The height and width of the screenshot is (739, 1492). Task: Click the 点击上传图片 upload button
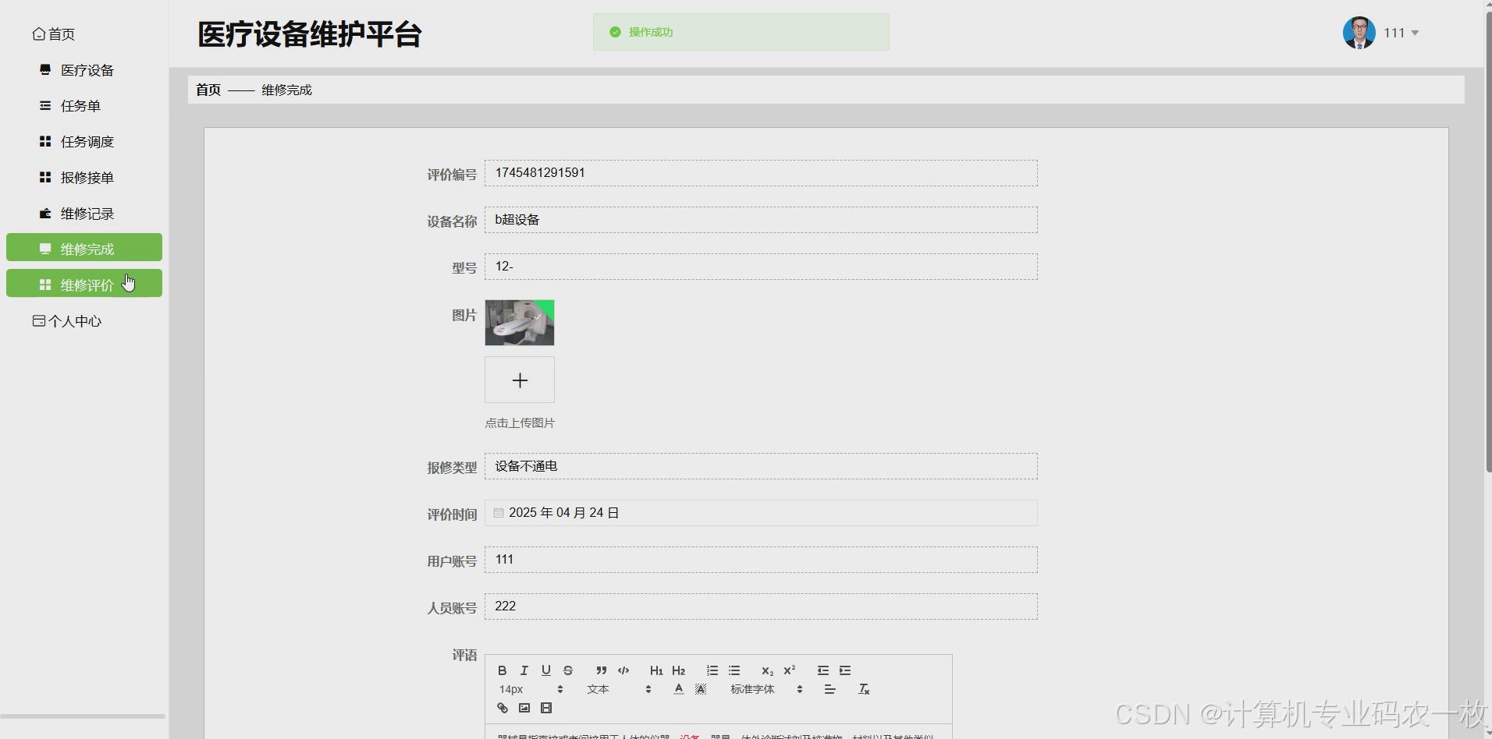pos(519,380)
